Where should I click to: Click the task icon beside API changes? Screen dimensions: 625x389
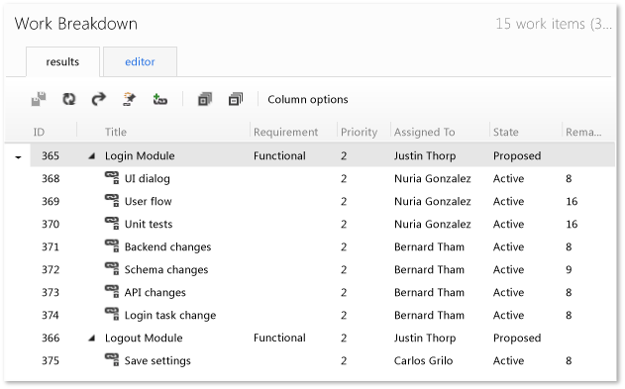click(x=112, y=291)
